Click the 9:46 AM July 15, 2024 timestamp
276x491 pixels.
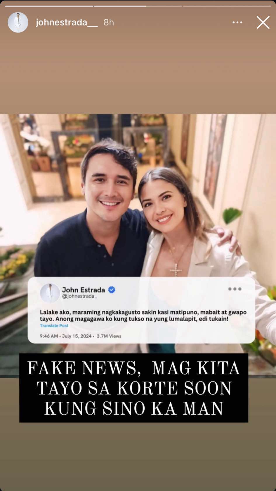pos(66,336)
